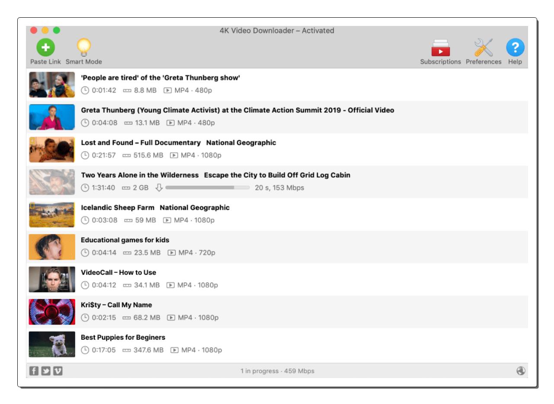Open Preferences tools icon

(483, 48)
